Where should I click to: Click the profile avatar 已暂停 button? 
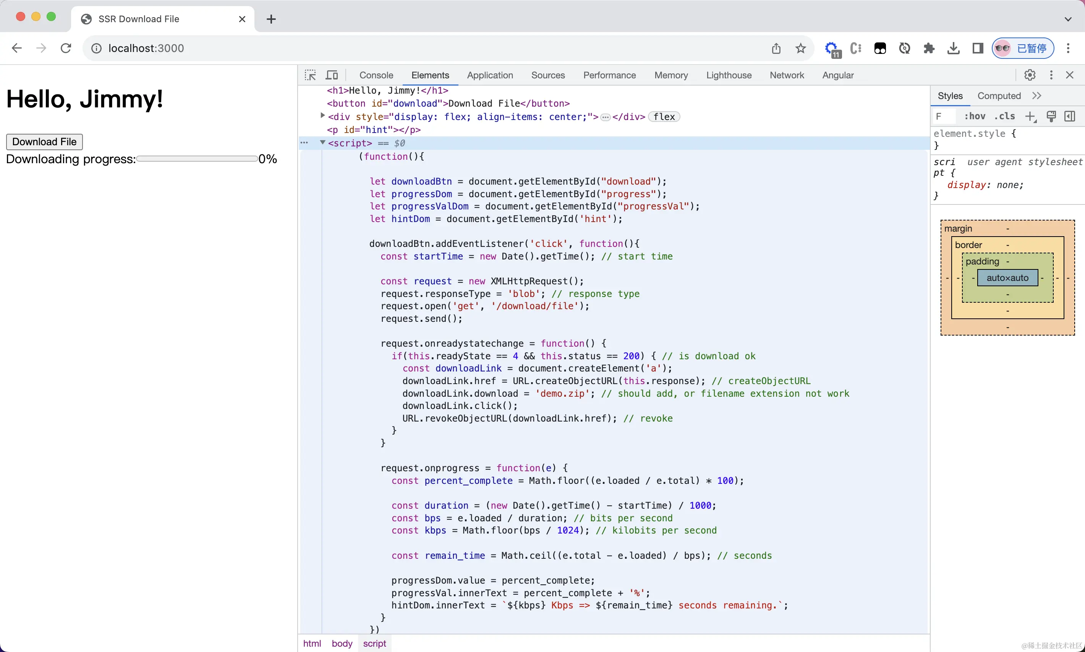pyautogui.click(x=1023, y=48)
